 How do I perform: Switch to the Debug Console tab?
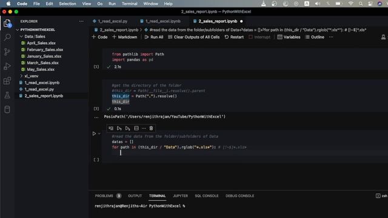pyautogui.click(x=240, y=196)
